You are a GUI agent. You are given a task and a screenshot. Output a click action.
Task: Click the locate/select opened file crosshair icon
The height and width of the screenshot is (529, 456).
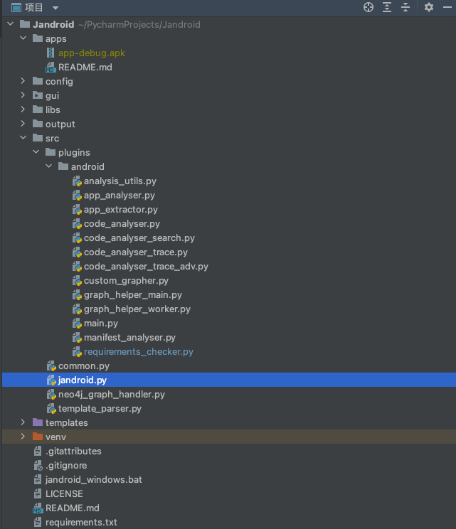368,7
